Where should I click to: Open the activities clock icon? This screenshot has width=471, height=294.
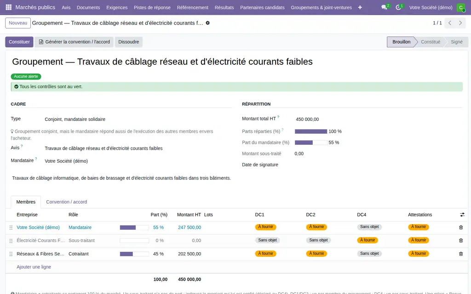point(399,7)
